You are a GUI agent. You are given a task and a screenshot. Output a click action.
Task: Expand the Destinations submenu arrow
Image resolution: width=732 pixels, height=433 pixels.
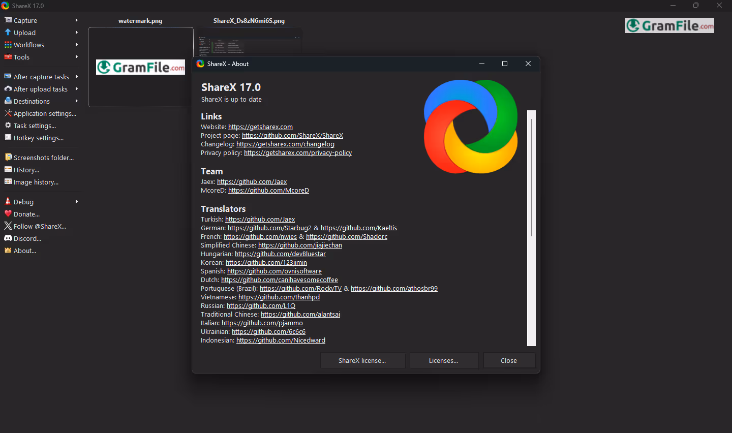pos(77,101)
